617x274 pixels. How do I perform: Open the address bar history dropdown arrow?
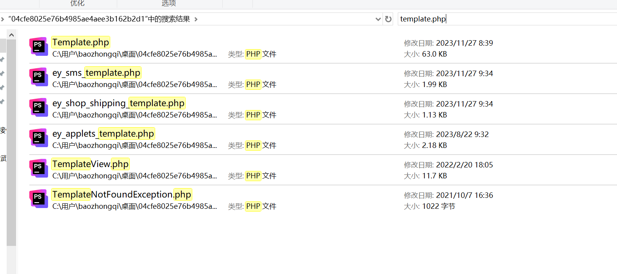(378, 19)
